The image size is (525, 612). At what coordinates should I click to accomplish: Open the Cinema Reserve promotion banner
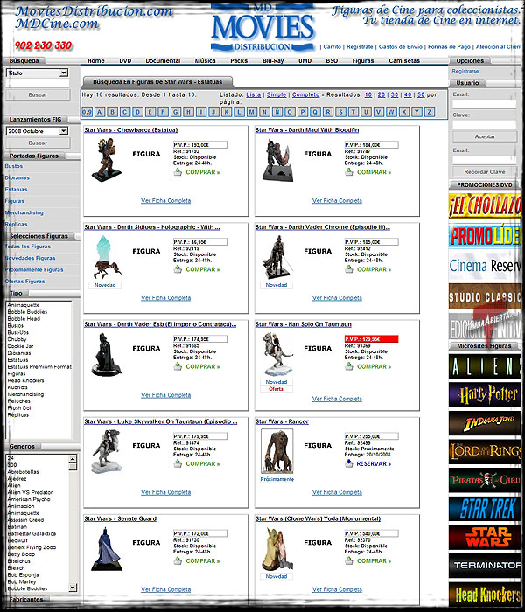(485, 266)
